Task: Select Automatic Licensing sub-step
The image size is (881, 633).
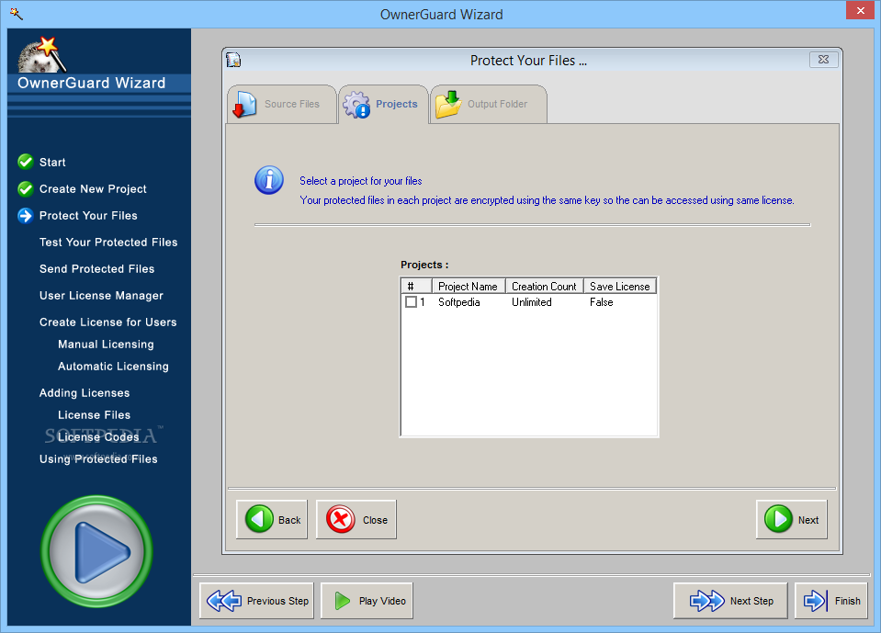Action: [x=113, y=367]
